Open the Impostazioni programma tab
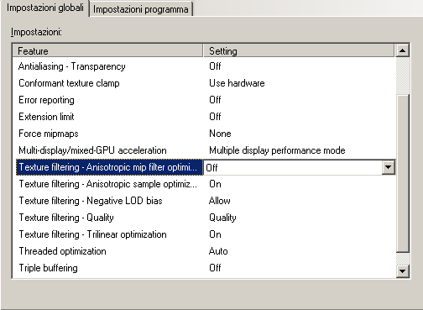The image size is (423, 310). [x=141, y=9]
